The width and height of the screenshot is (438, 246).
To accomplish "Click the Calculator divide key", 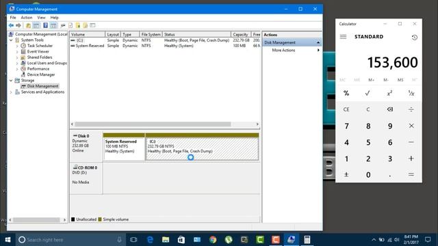I will 411,109.
